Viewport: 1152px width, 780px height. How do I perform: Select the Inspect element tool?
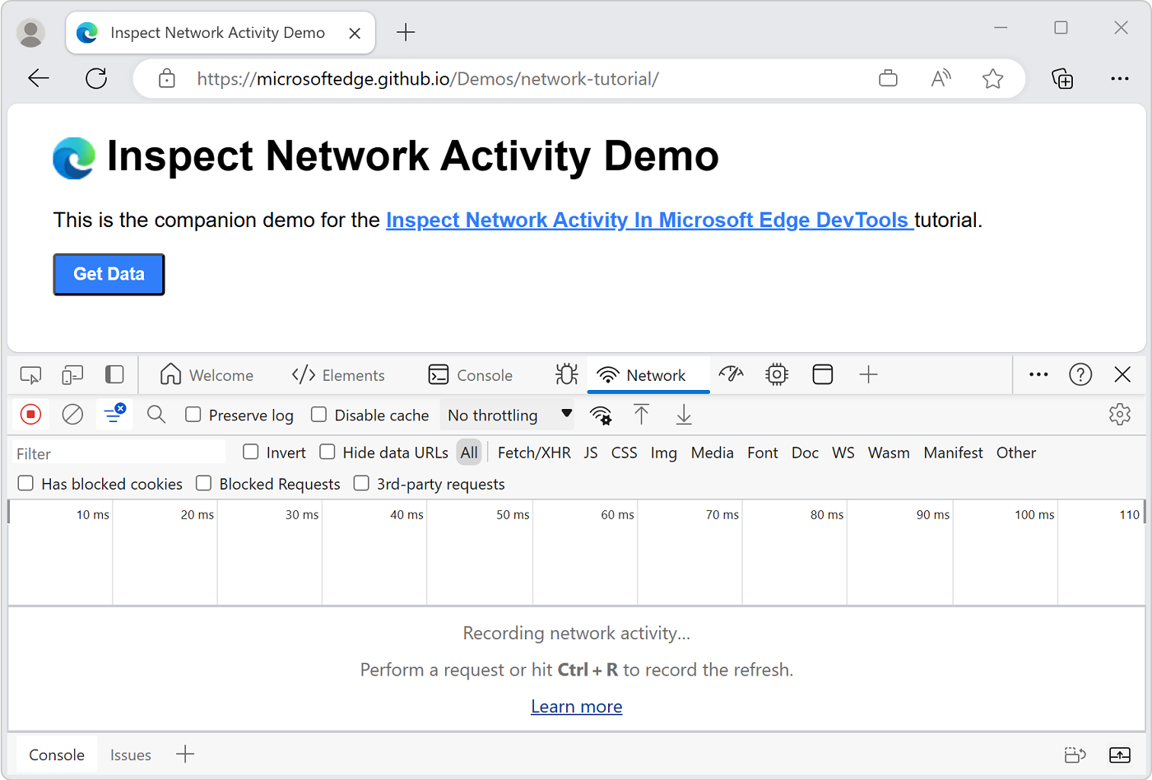click(30, 374)
